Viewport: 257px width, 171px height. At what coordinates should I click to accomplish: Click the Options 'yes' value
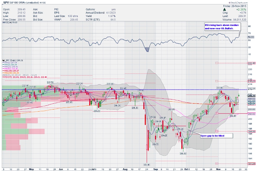tap(113, 9)
